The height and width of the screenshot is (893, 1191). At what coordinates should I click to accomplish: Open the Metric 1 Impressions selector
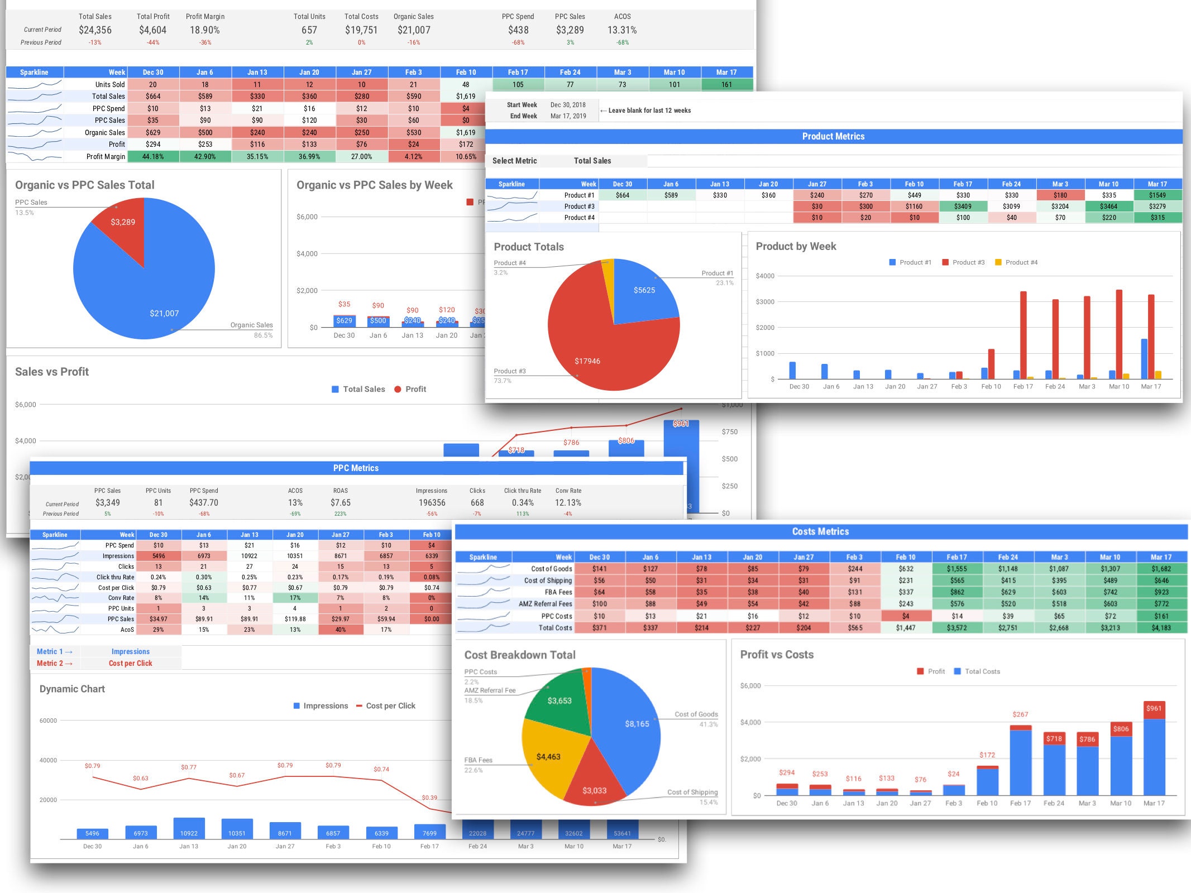pyautogui.click(x=130, y=651)
